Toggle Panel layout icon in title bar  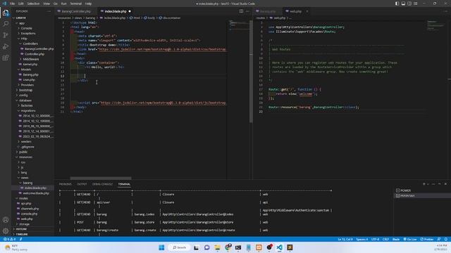(403, 4)
